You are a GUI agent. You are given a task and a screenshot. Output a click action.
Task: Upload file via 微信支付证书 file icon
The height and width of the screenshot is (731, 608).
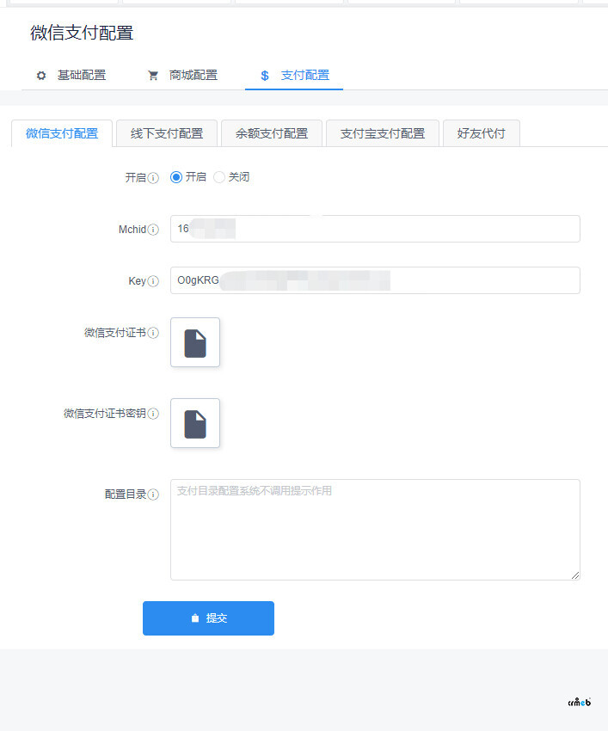[195, 342]
